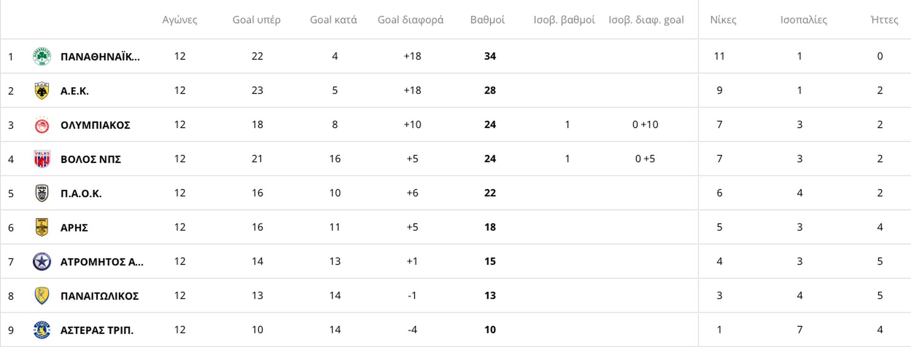Image resolution: width=911 pixels, height=347 pixels.
Task: Click the Atromitos blue star logo
Action: (42, 261)
